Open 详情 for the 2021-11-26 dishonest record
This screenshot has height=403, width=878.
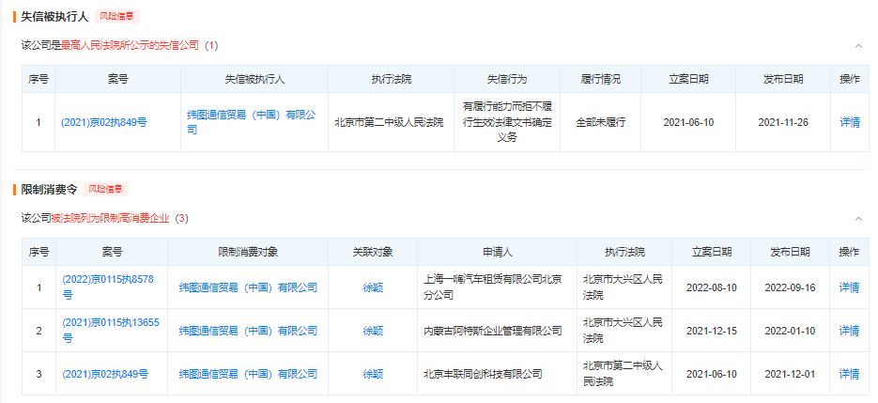pyautogui.click(x=850, y=122)
